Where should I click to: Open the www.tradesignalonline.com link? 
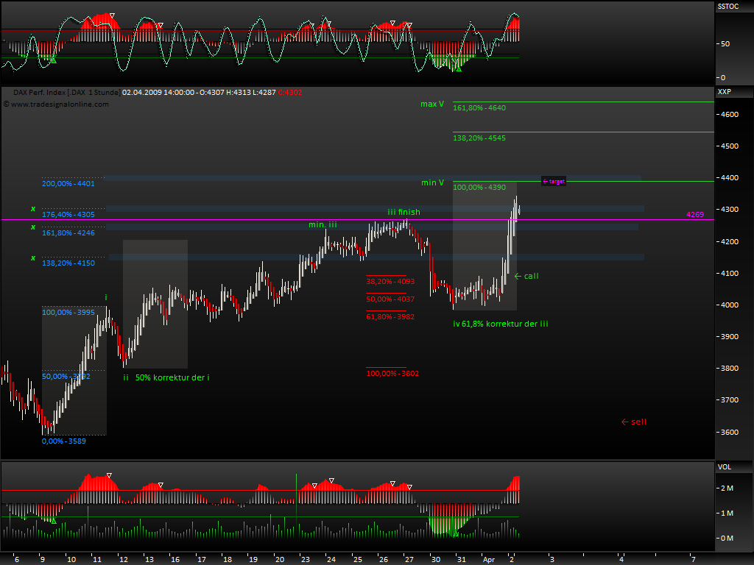click(59, 104)
